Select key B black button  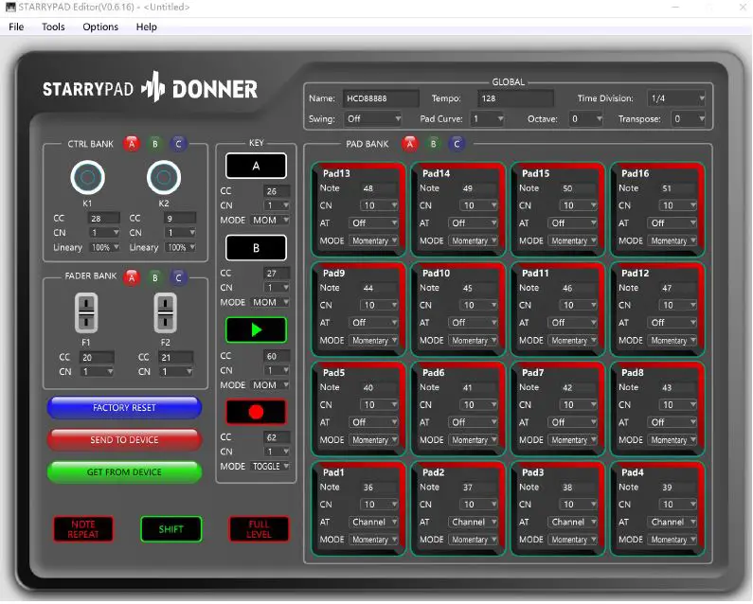click(256, 248)
